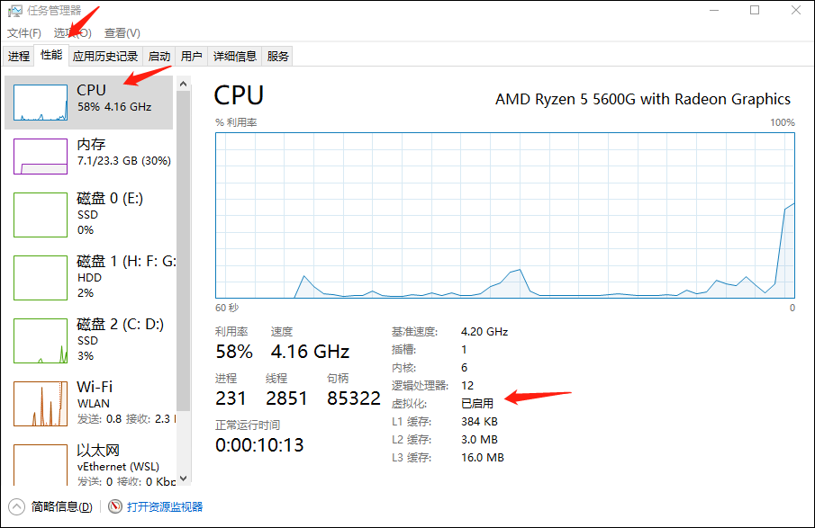Select 磁盘 2 (C: D:) SSD graph
This screenshot has height=528, width=815.
coord(41,341)
